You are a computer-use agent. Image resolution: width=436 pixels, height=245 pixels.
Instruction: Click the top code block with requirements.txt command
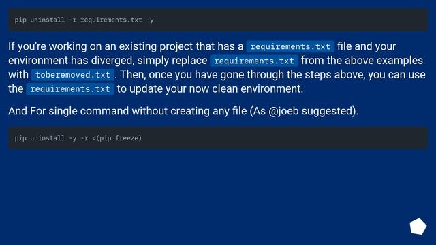218,20
